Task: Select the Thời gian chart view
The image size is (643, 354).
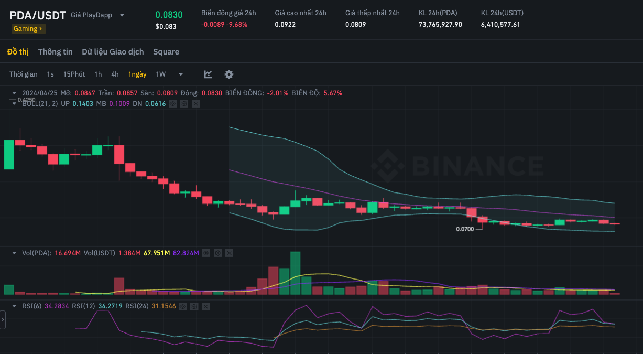Action: [24, 74]
